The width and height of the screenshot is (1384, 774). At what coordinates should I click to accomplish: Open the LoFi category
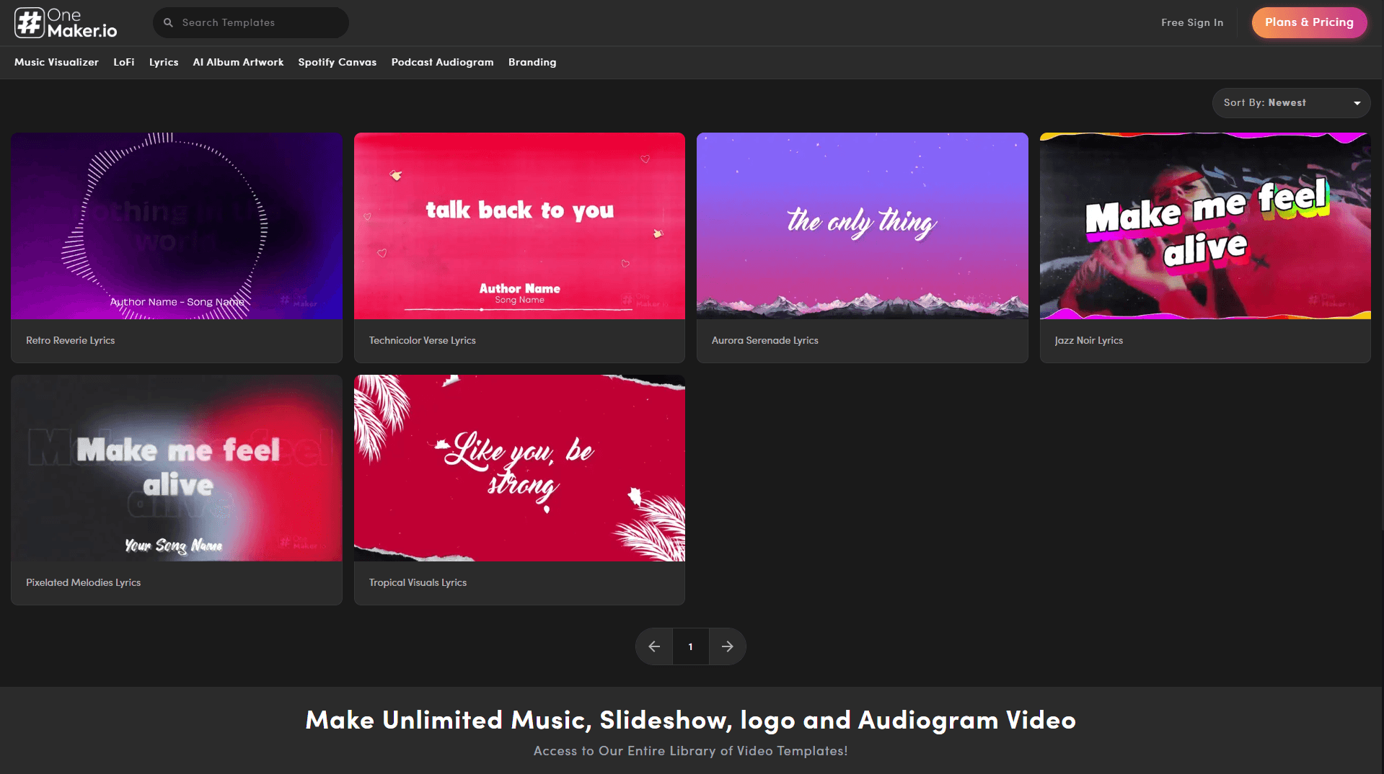point(124,62)
